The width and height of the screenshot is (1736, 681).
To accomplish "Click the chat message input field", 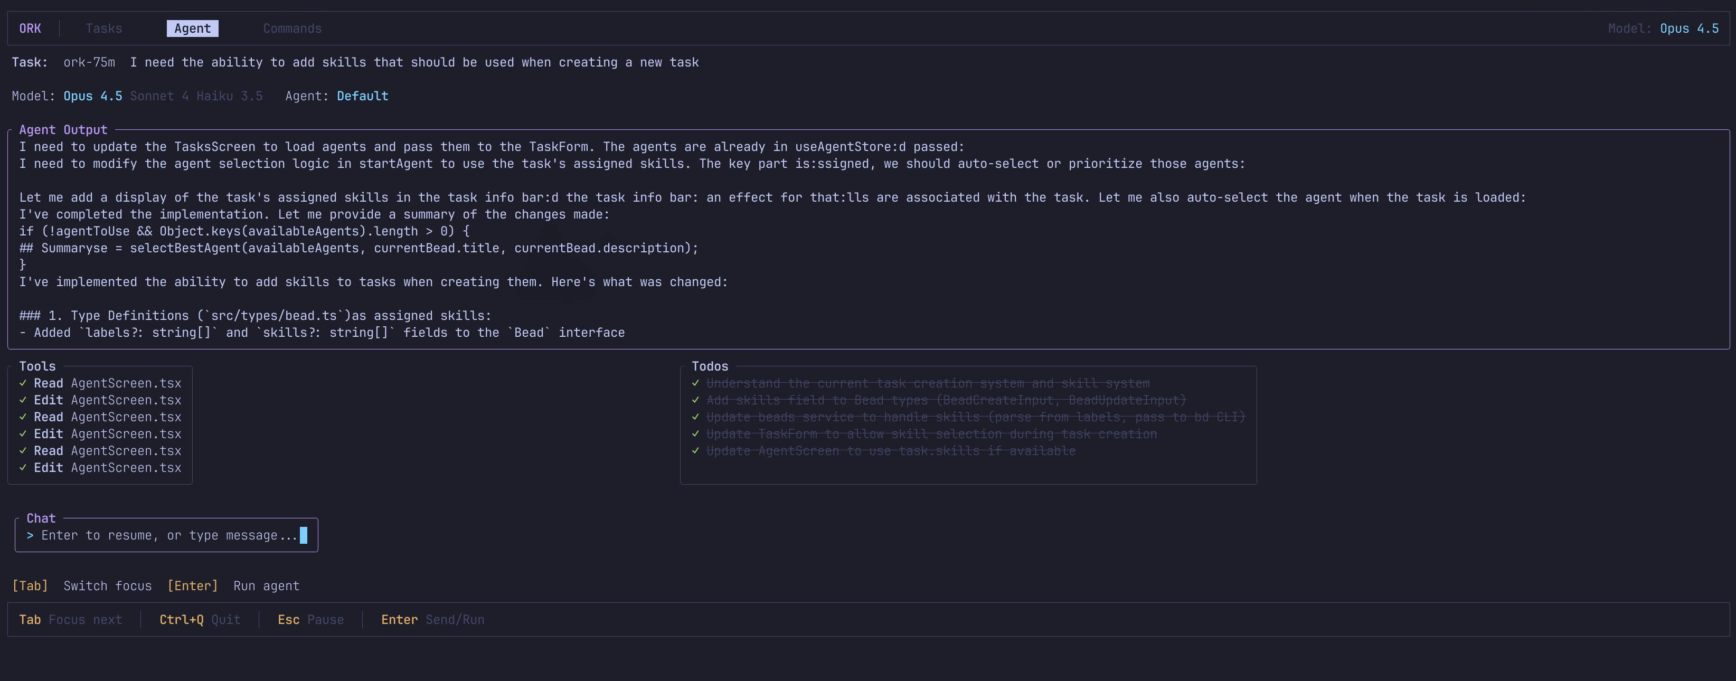I will (x=168, y=535).
